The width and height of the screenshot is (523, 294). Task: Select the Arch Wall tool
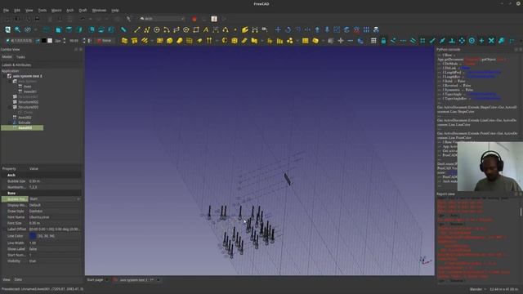click(x=124, y=40)
